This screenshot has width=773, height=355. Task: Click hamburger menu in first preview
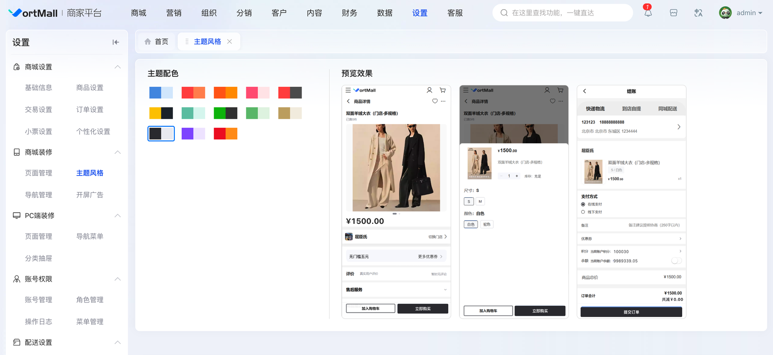pyautogui.click(x=348, y=90)
